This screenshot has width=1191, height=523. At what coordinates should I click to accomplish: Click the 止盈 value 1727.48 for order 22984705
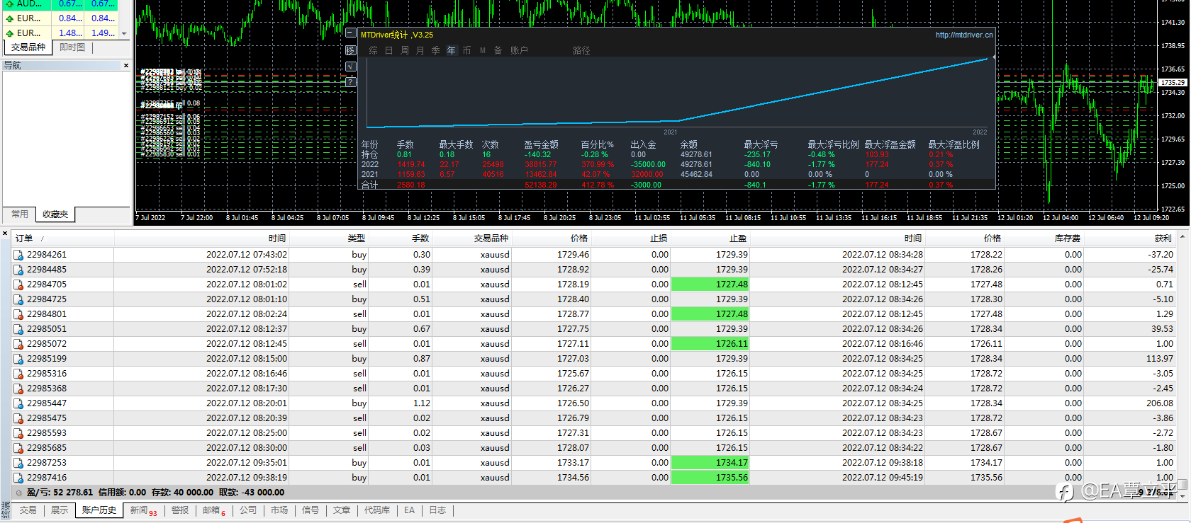[710, 285]
